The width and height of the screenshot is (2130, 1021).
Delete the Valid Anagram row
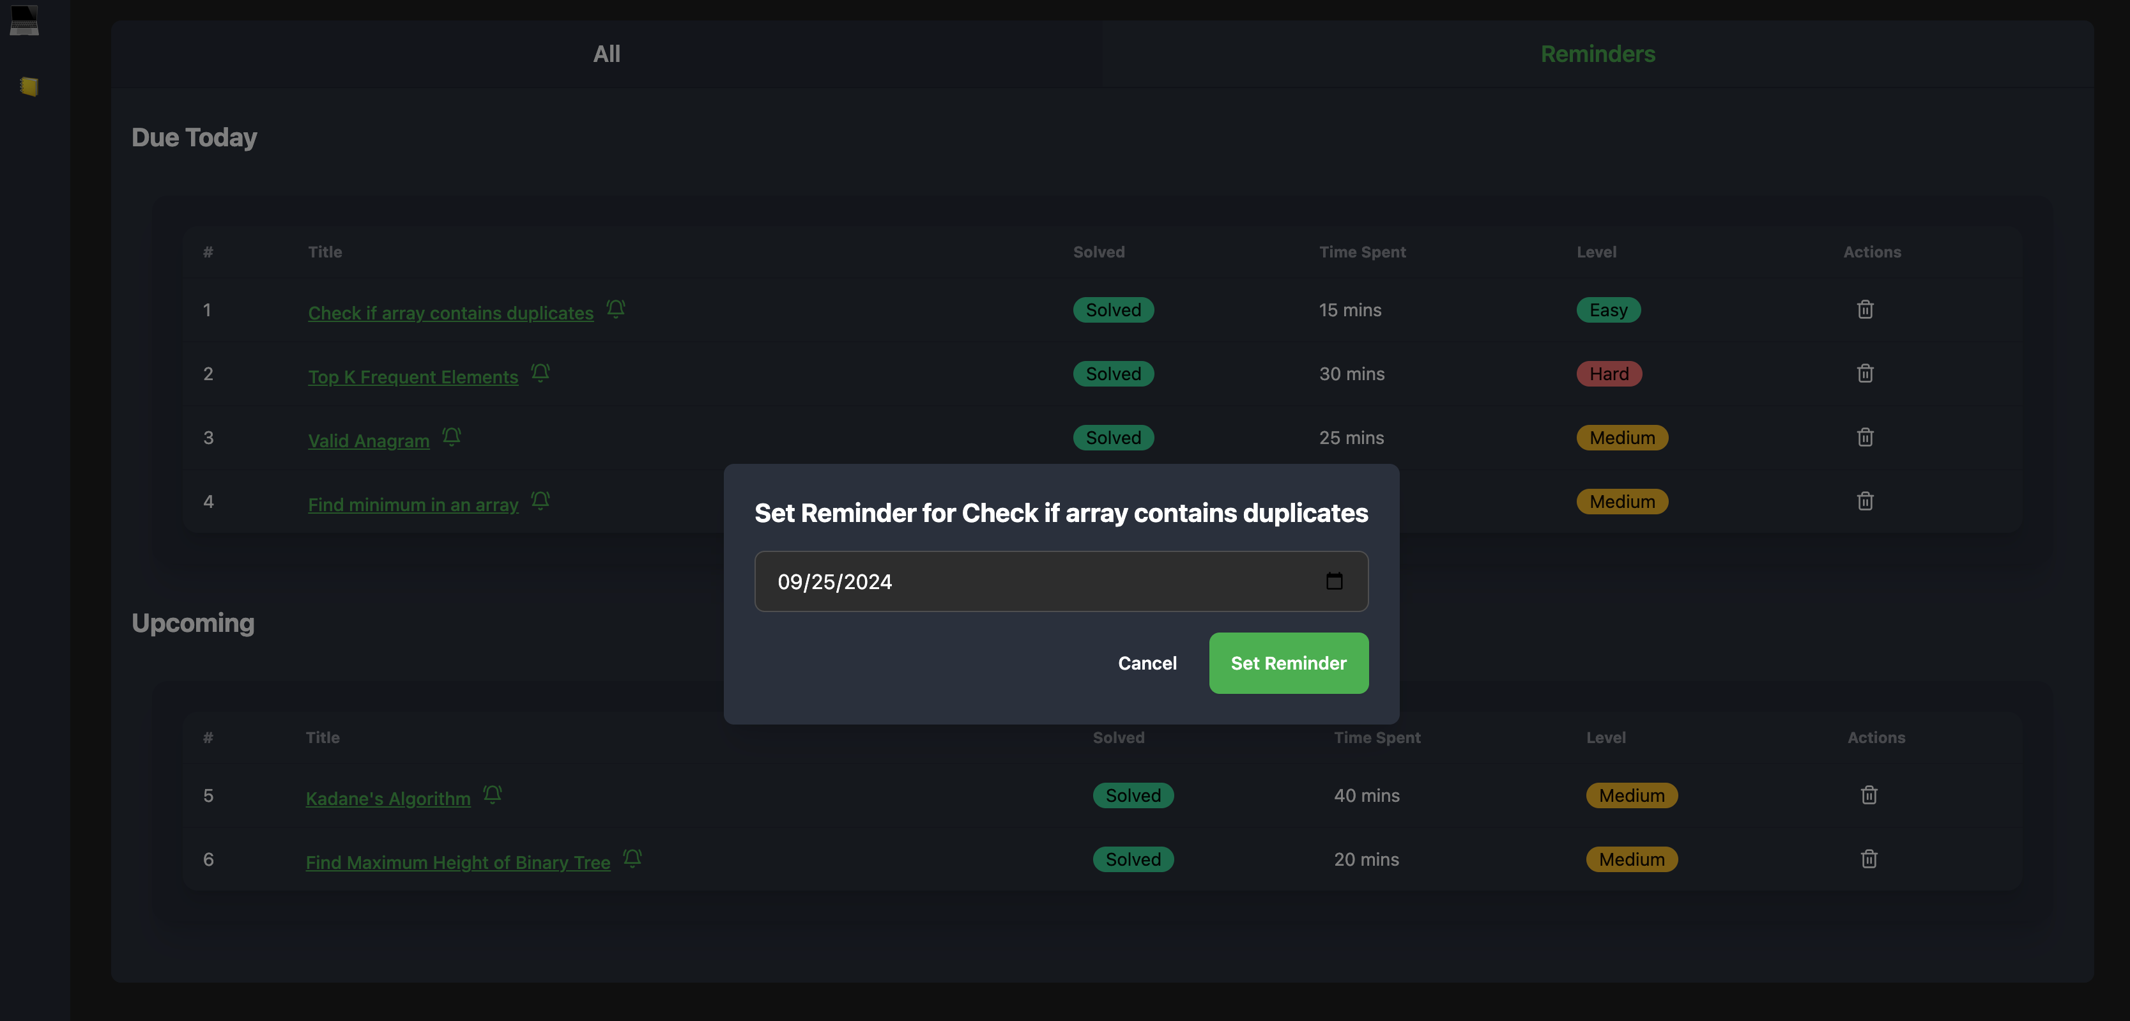coord(1866,436)
